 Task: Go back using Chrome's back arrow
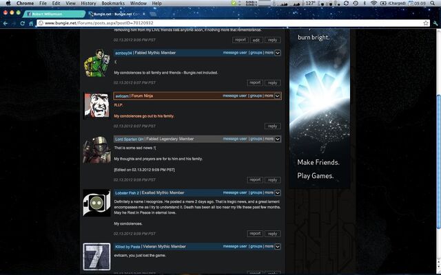click(5, 23)
